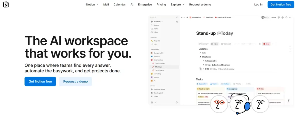
Task: Open Enterprise in the top navigation
Action: [145, 5]
